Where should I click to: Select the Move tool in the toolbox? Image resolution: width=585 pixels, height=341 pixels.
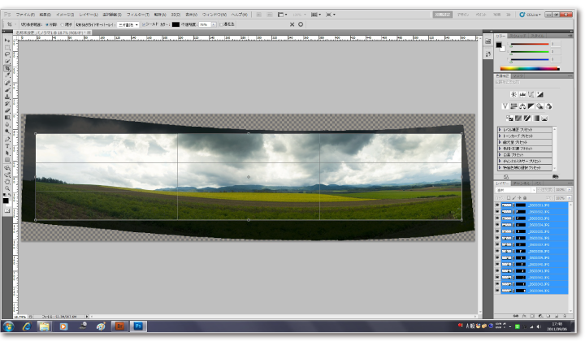click(7, 39)
